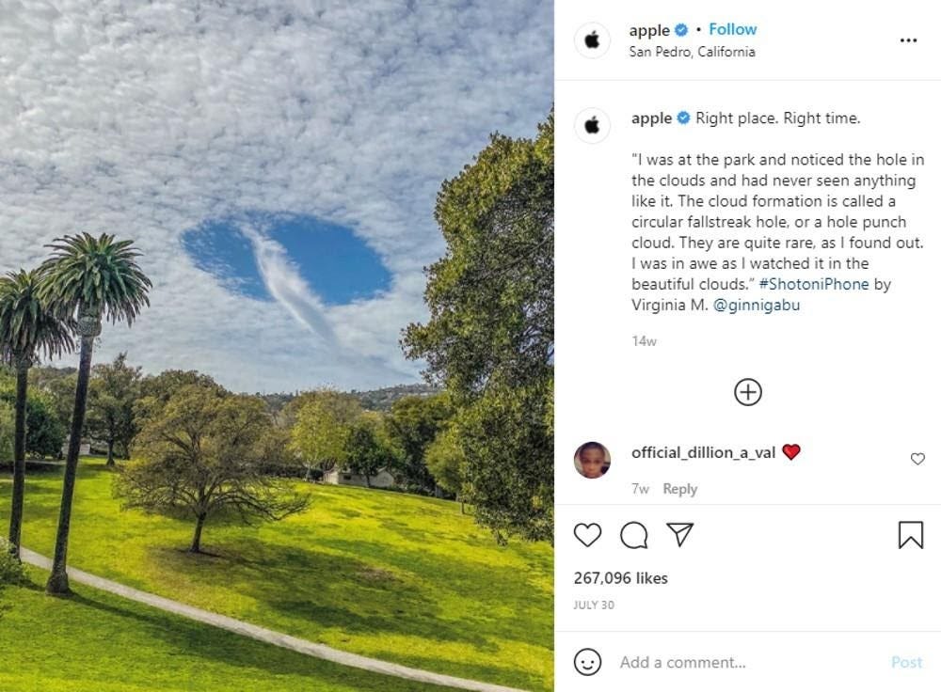This screenshot has width=941, height=692.
Task: Open emoji picker smiley icon
Action: point(587,662)
